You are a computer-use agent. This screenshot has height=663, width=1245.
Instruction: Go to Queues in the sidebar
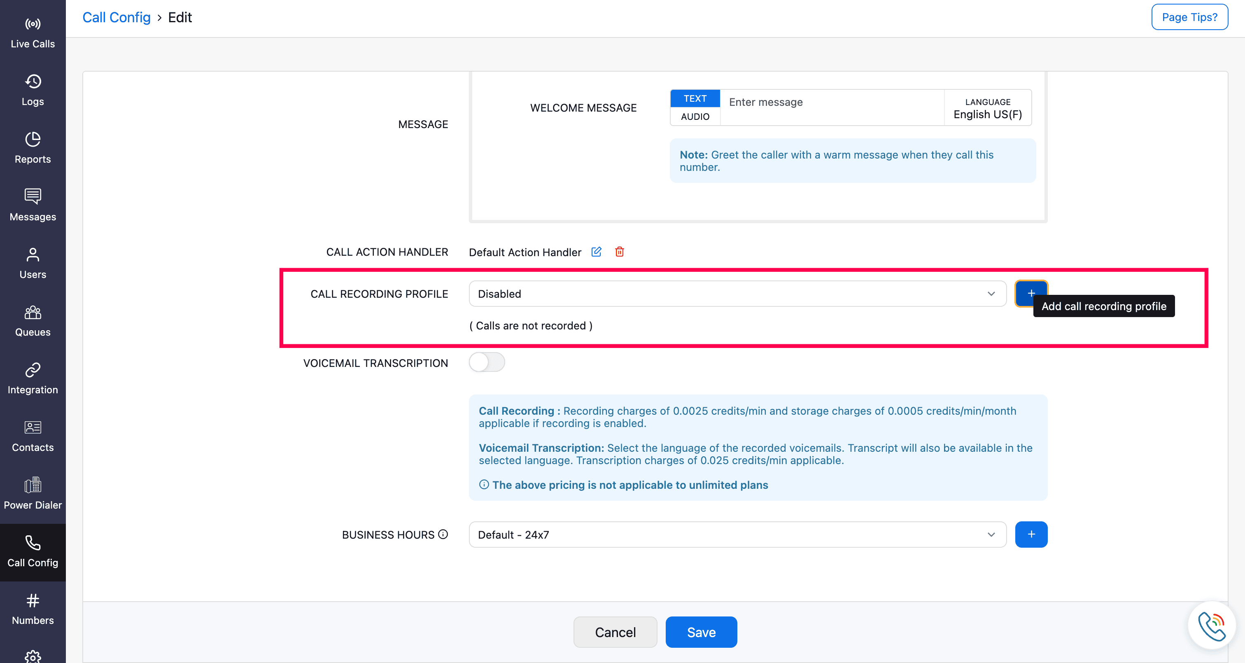pyautogui.click(x=33, y=321)
